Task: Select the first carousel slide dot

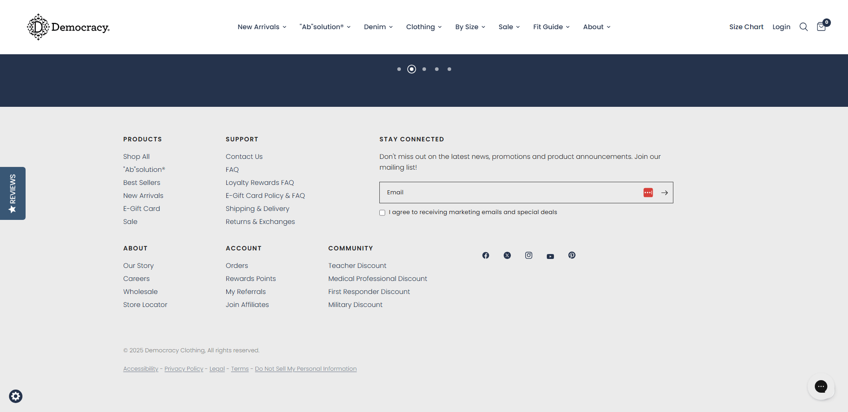Action: coord(399,69)
